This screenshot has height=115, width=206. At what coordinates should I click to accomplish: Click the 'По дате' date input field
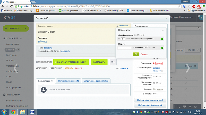[125, 48]
